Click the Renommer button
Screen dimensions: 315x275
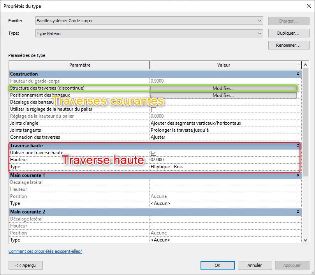click(x=288, y=46)
